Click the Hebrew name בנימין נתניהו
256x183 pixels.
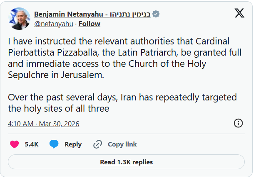pos(129,14)
